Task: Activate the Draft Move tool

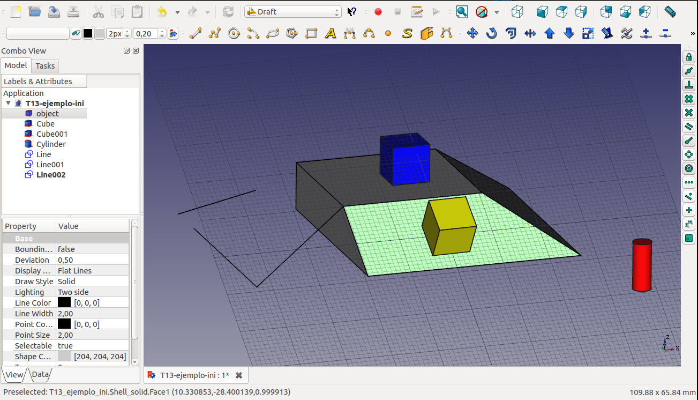Action: 472,34
